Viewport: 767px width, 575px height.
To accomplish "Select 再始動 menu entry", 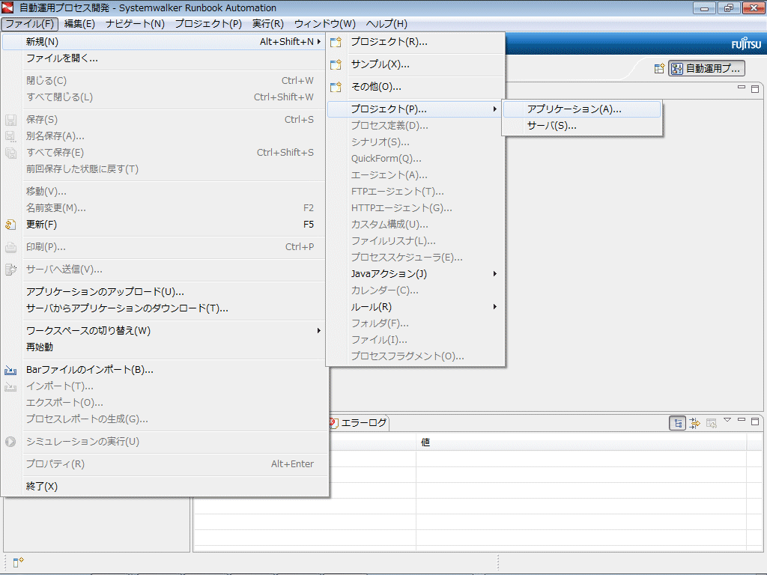I will (163, 347).
